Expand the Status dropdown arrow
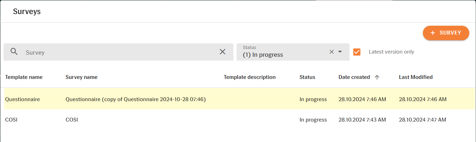This screenshot has width=476, height=142. tap(340, 52)
